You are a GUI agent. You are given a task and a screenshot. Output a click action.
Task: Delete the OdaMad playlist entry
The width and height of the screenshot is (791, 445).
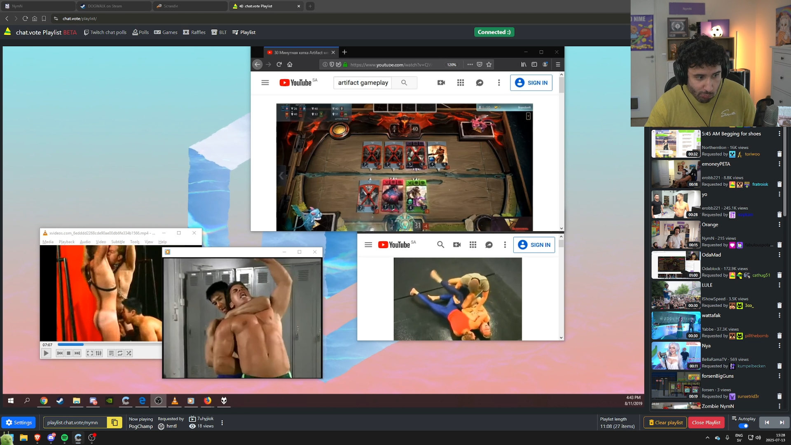click(779, 275)
